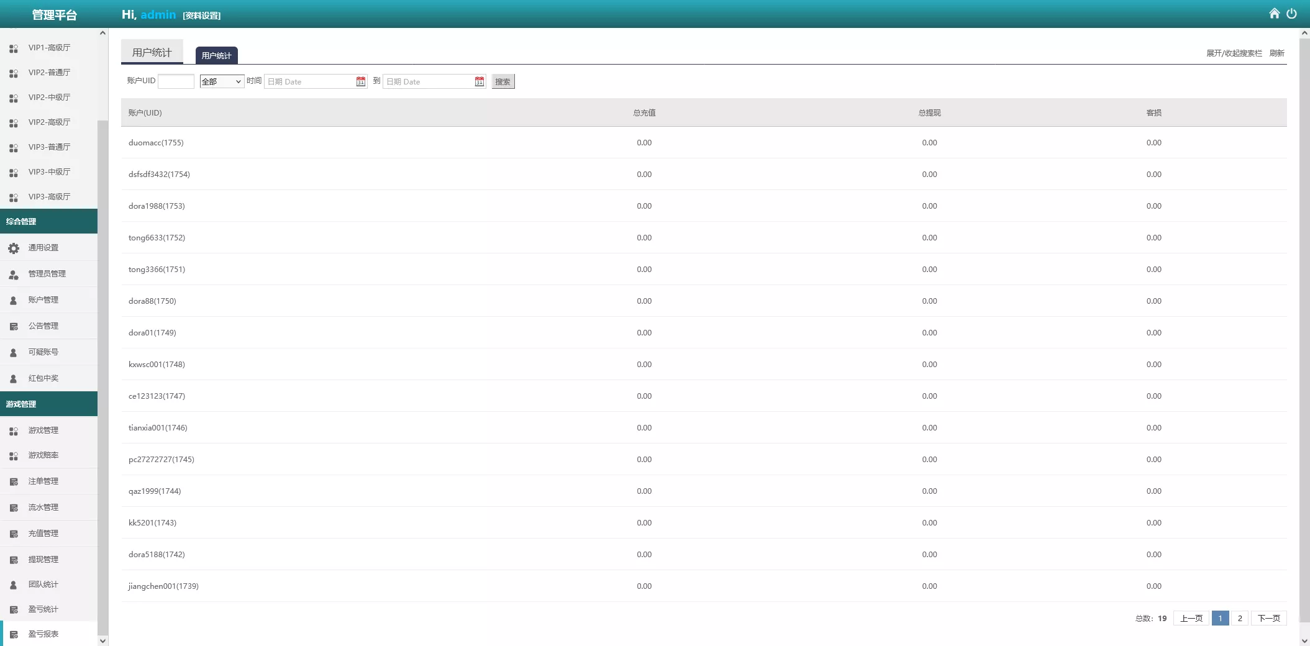
Task: Click the 管理员管理 user icon
Action: click(14, 274)
